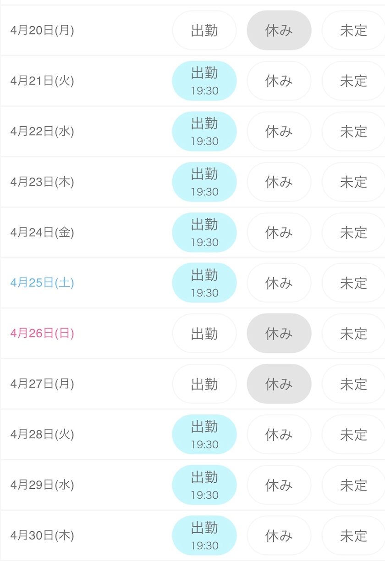The image size is (385, 580).
Task: Switch 4月30日(木) to 休み
Action: click(279, 535)
